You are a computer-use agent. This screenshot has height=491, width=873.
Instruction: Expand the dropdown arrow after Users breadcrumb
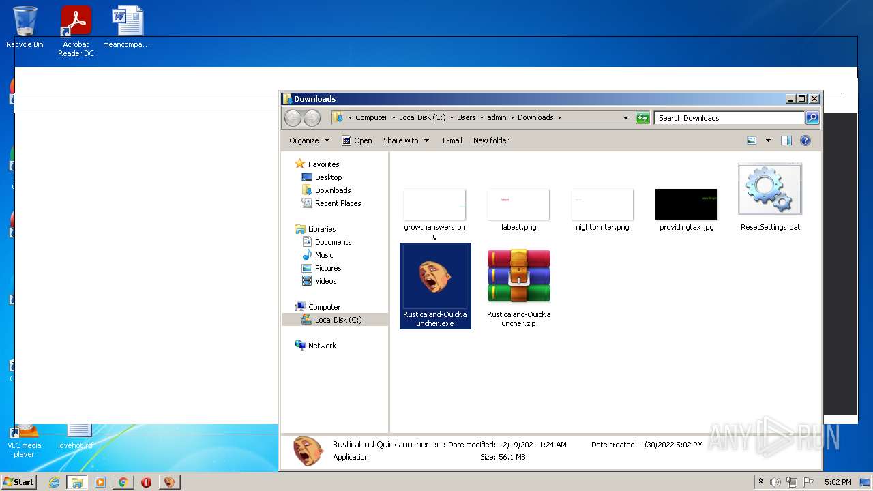481,117
